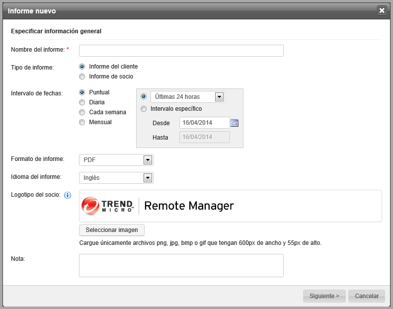This screenshot has width=393, height=309.
Task: Open the calendar picker next to Desde
Action: pos(235,123)
